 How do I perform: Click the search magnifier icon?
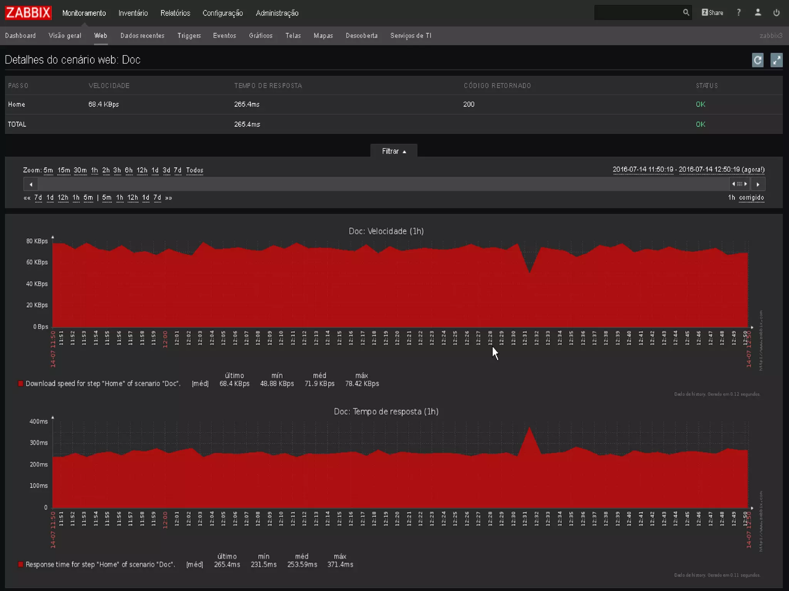tap(686, 13)
